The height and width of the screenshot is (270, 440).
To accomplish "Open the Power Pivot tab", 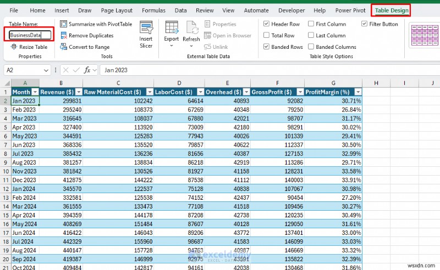I will 350,10.
